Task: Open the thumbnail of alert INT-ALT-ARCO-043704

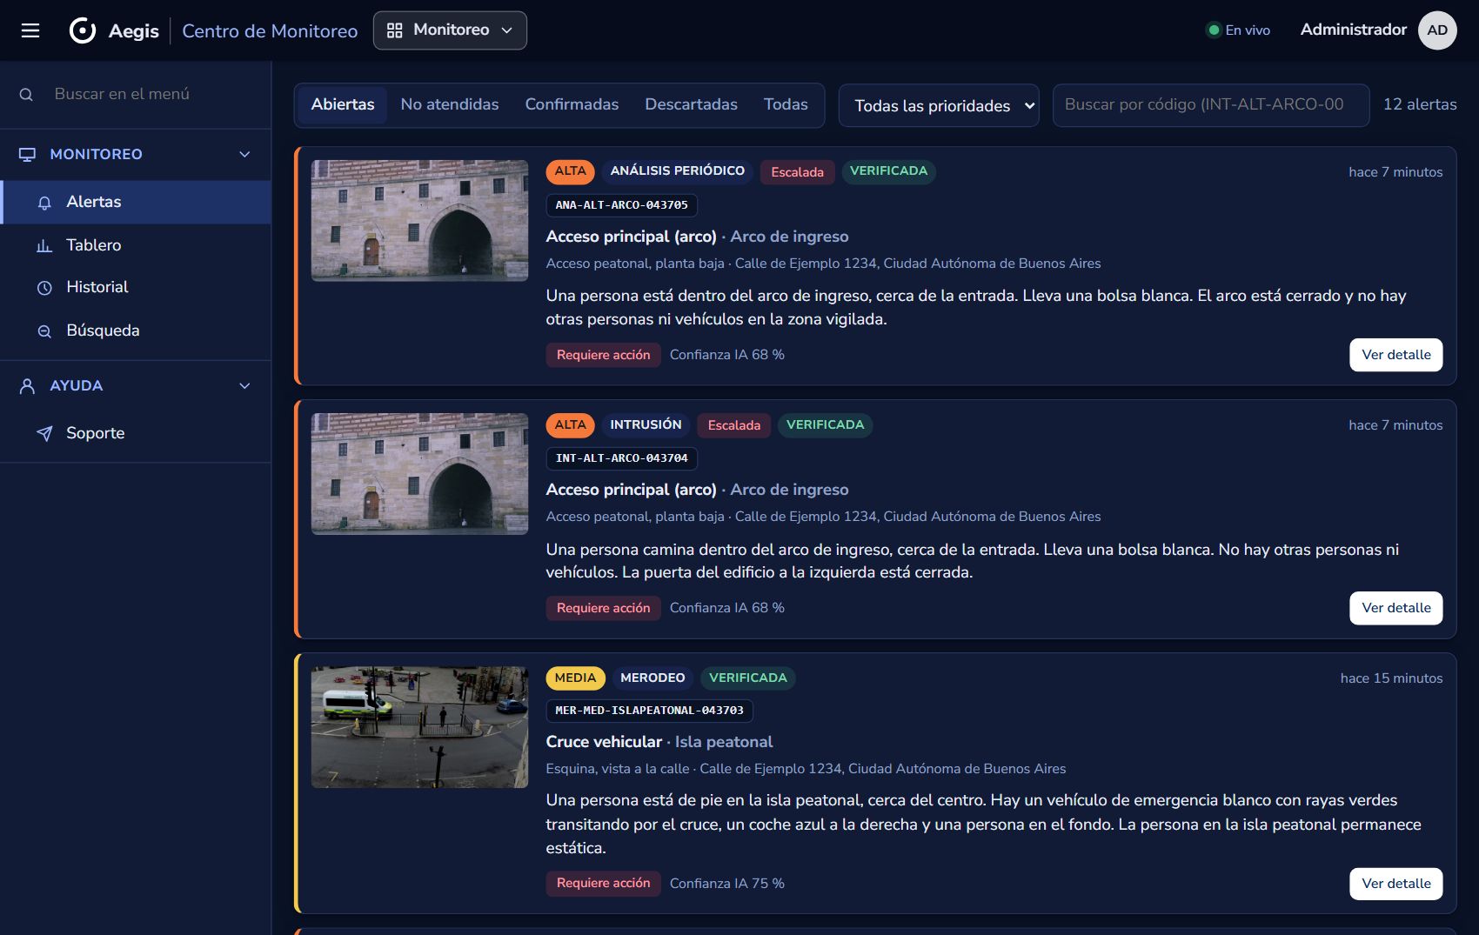Action: [419, 474]
